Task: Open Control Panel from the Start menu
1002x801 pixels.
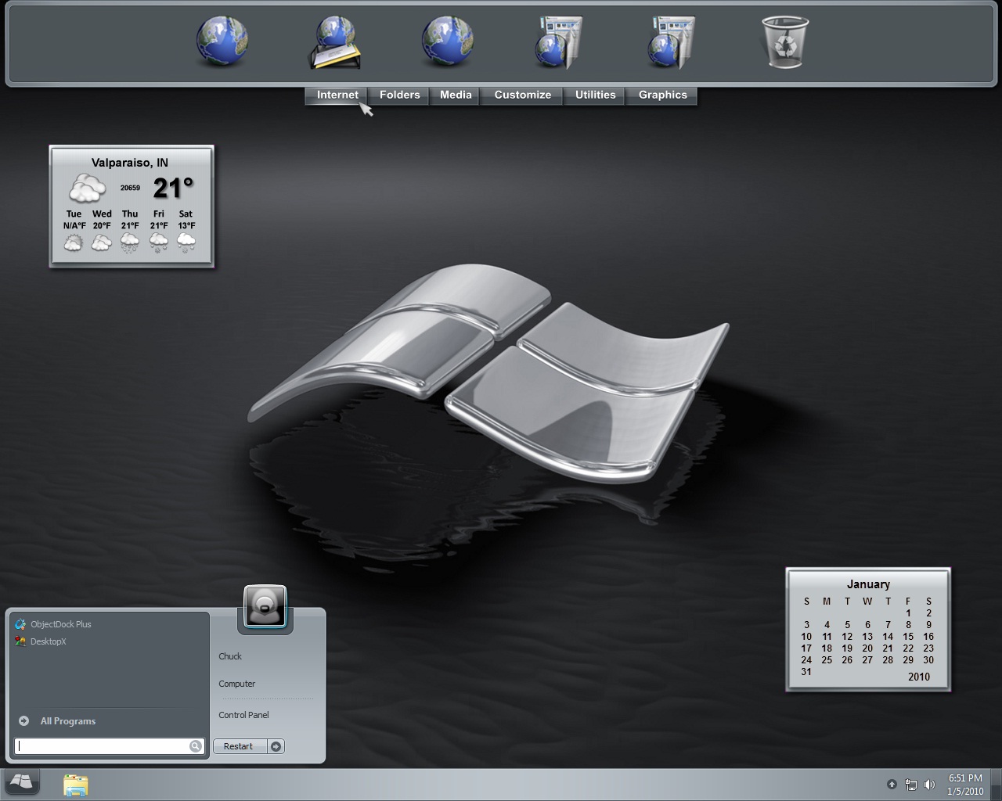Action: pos(243,715)
